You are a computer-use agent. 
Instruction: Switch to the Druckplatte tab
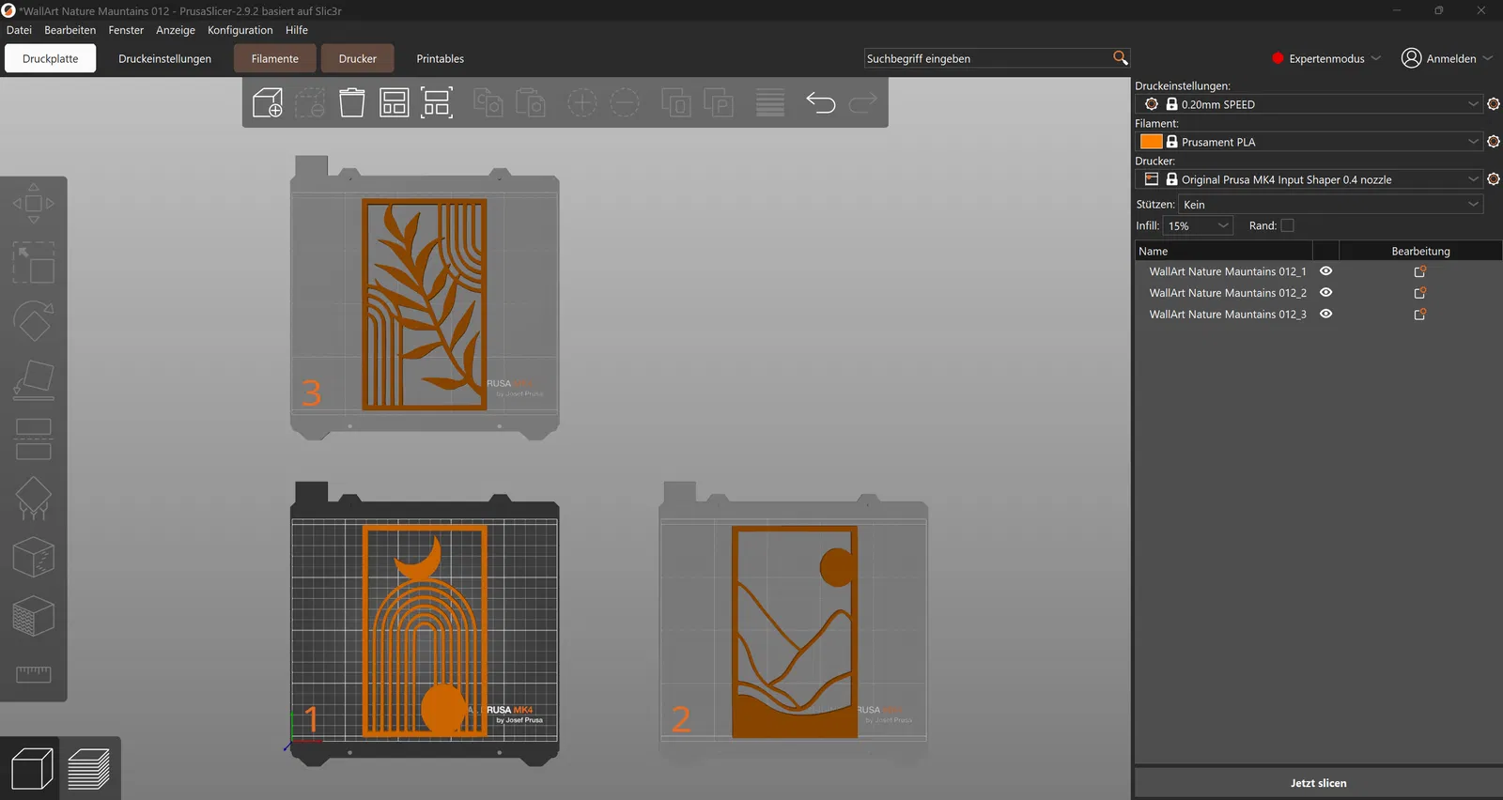click(x=51, y=58)
